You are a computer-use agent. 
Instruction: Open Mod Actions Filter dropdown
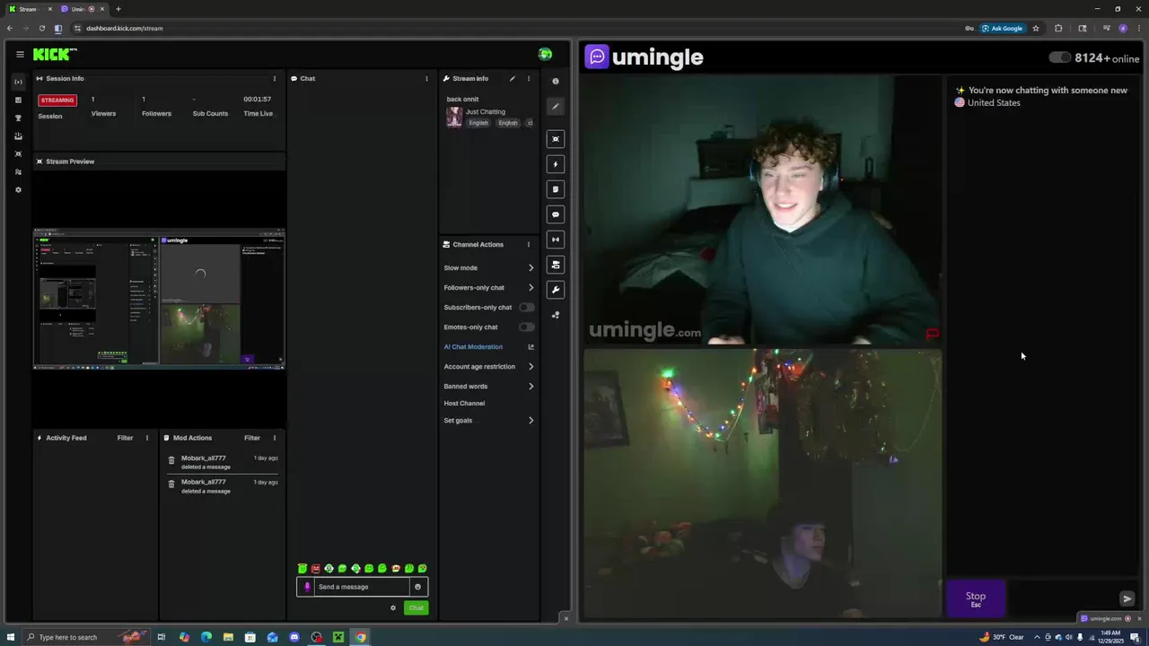coord(251,438)
